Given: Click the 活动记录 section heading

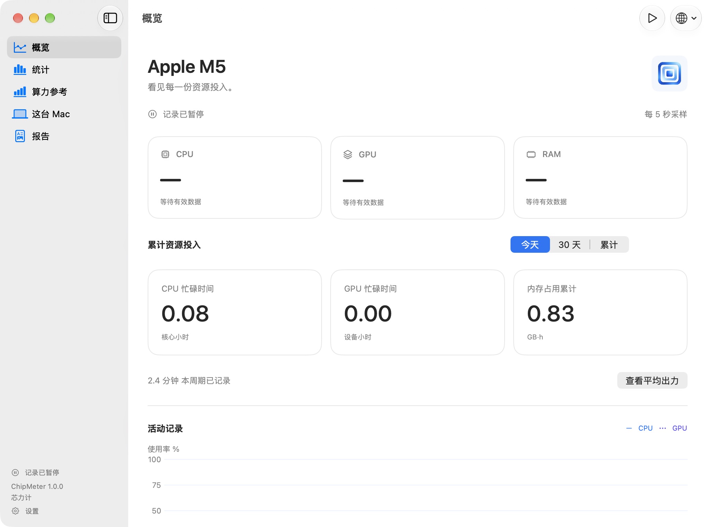Looking at the screenshot, I should [x=165, y=429].
